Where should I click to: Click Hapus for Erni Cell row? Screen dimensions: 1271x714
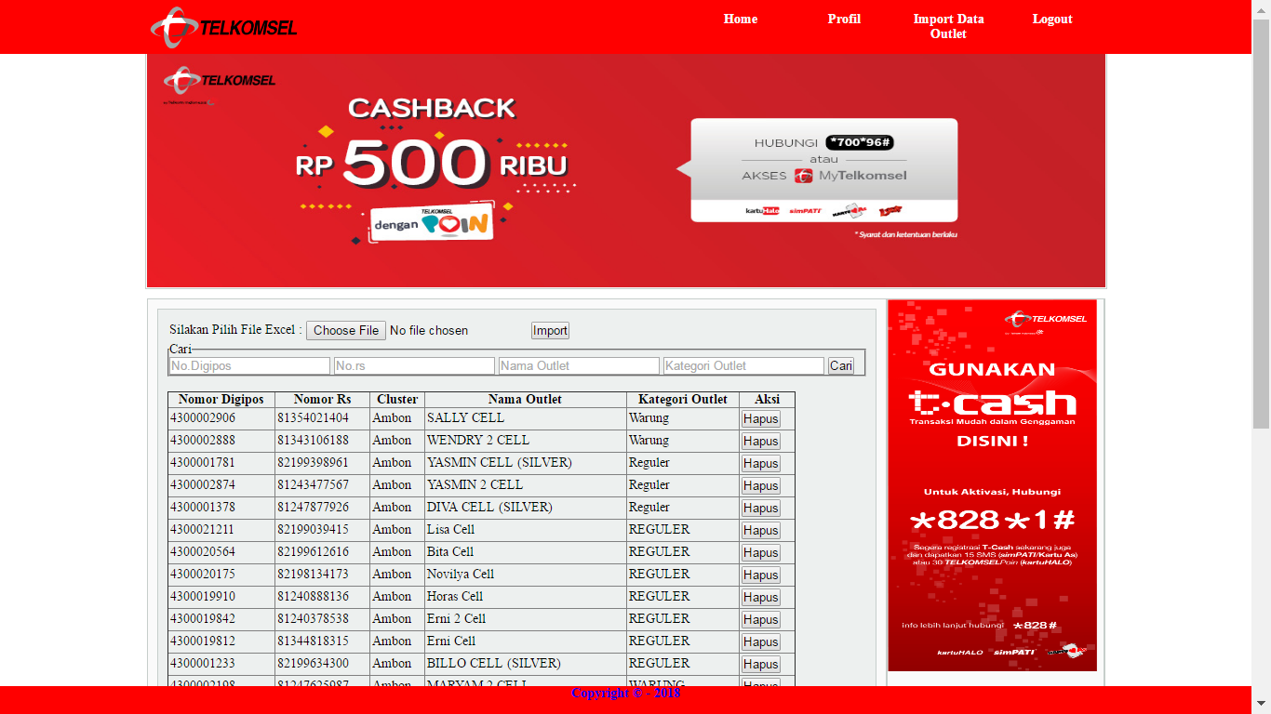point(760,642)
